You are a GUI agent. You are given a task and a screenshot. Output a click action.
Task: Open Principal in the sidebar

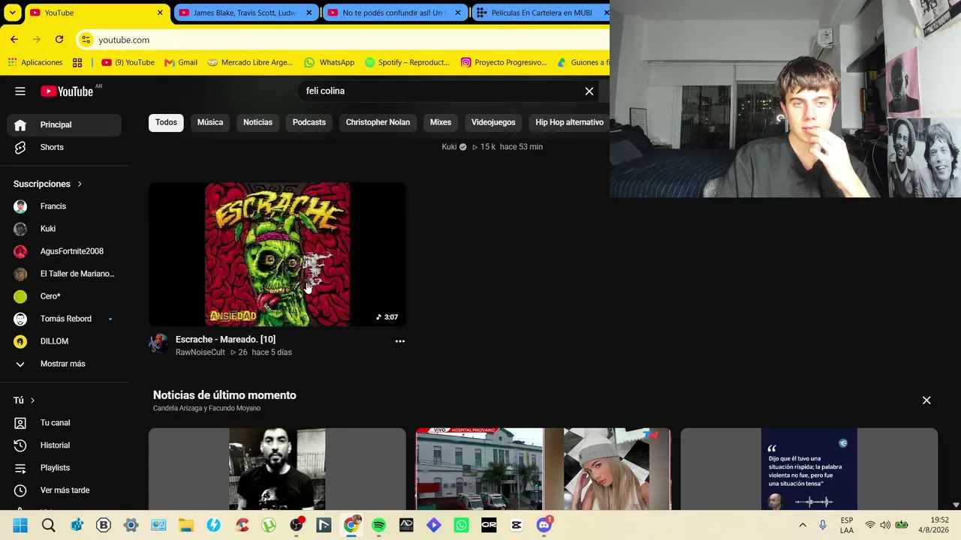[64, 124]
